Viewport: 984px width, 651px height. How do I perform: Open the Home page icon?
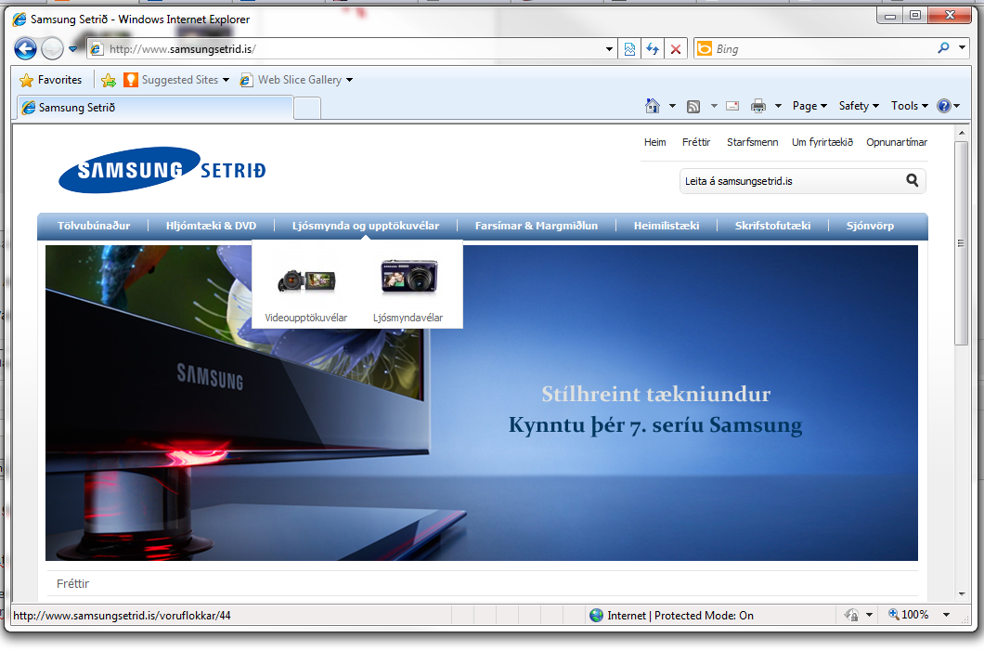click(653, 106)
